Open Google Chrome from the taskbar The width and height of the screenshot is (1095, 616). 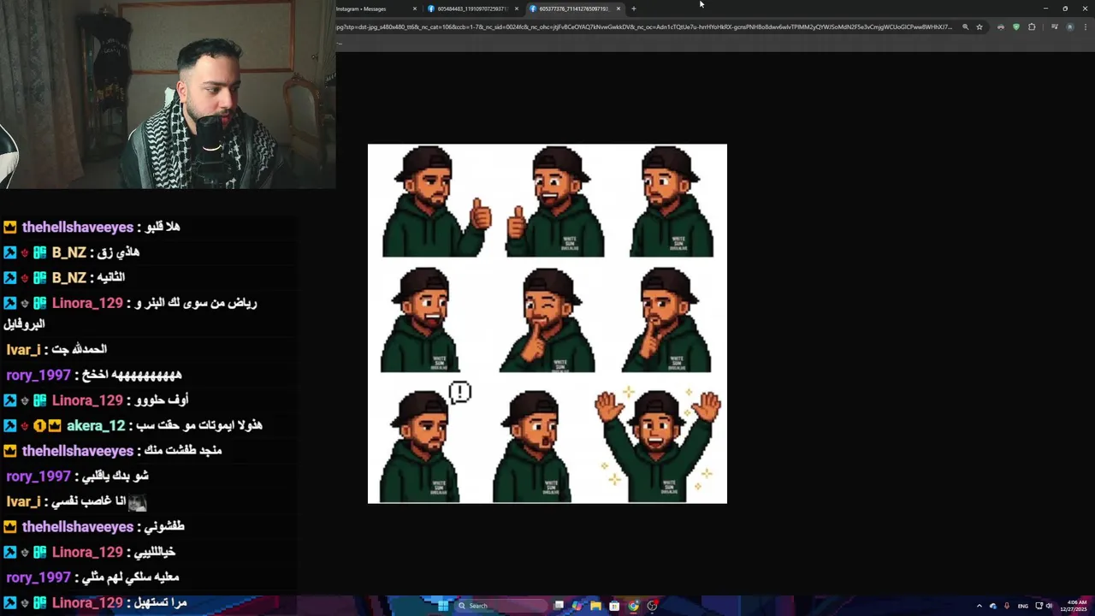633,606
